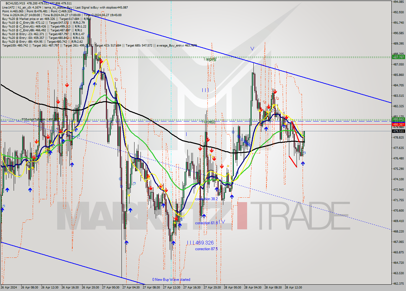Click the 'Buy %10 @ Entry -23: 462.371' line

click(x=43, y=34)
